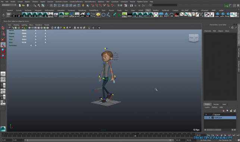Switch to the Dynamics shelf tab
The width and height of the screenshot is (240, 142).
[72, 10]
